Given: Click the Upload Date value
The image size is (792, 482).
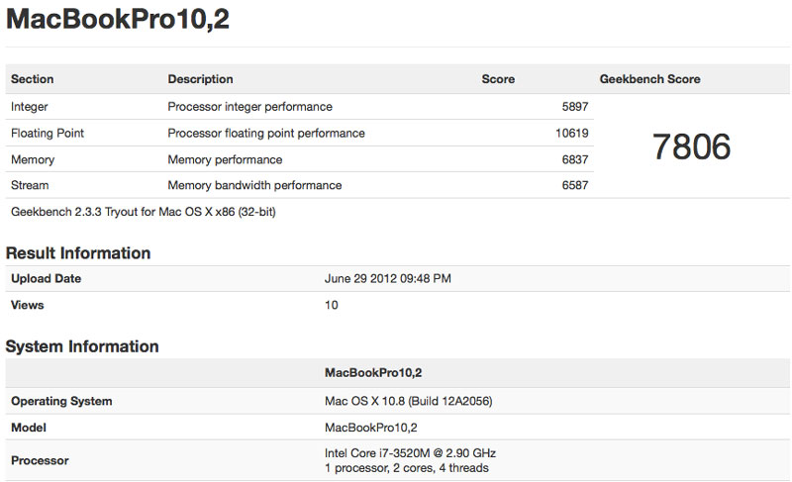Looking at the screenshot, I should click(388, 279).
